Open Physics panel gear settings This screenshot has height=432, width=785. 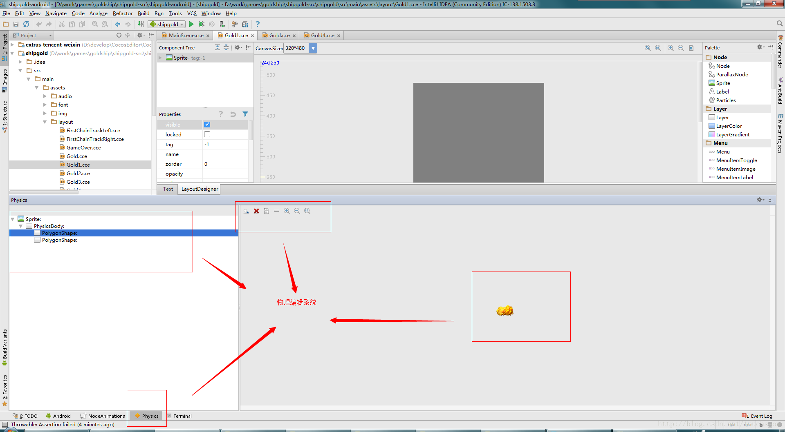point(760,200)
